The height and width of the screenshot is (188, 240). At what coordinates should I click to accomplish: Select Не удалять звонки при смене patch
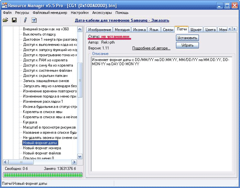click(50, 138)
